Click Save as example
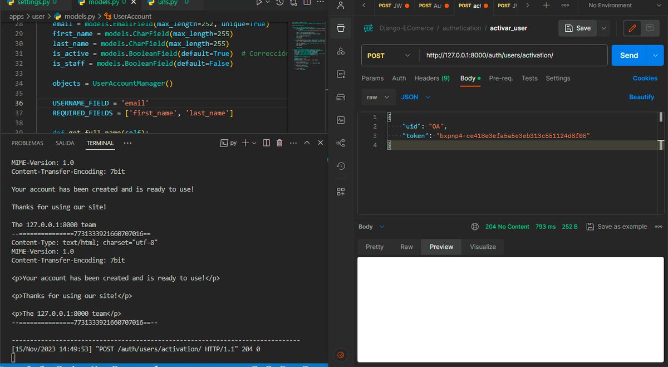Image resolution: width=668 pixels, height=367 pixels. coord(617,227)
